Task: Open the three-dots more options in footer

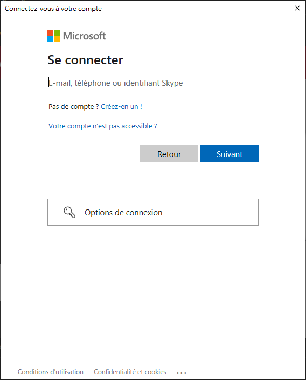Action: coord(182,372)
